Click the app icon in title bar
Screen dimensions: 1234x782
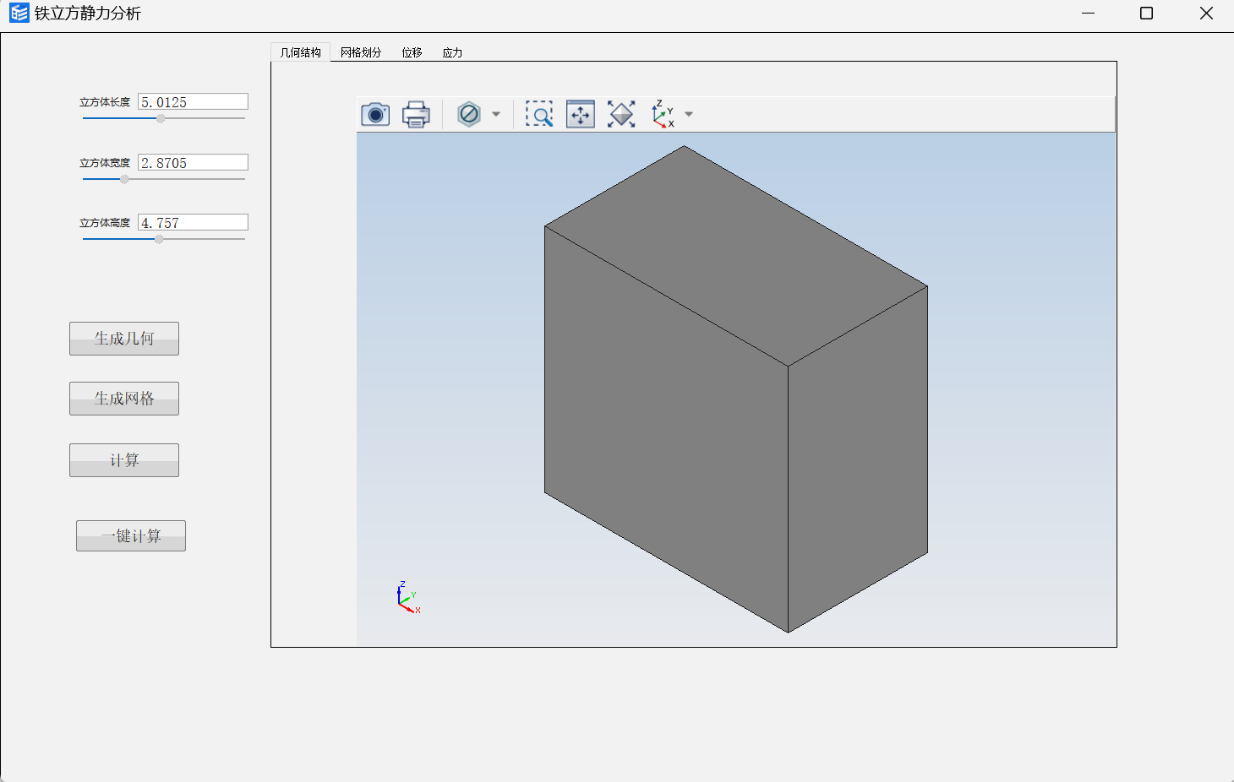point(19,13)
